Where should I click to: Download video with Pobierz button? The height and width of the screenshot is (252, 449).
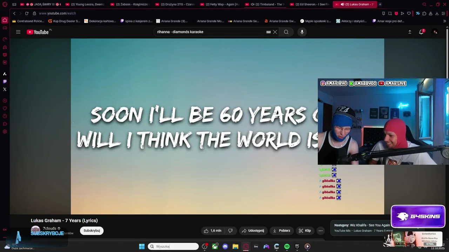point(282,231)
